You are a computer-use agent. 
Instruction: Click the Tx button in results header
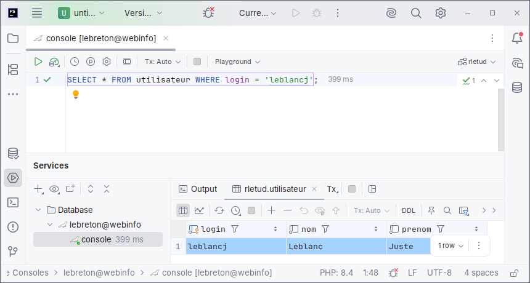click(332, 189)
